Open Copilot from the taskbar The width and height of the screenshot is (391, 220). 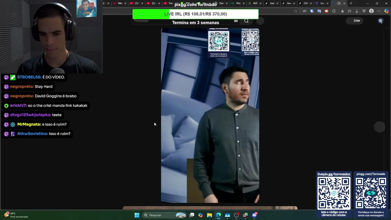point(200,215)
